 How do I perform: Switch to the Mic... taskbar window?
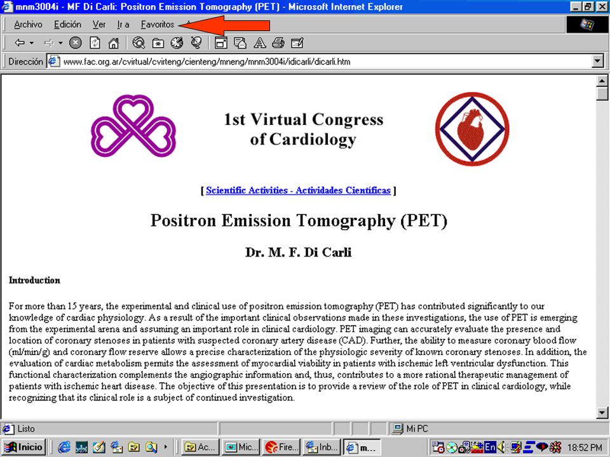click(241, 447)
